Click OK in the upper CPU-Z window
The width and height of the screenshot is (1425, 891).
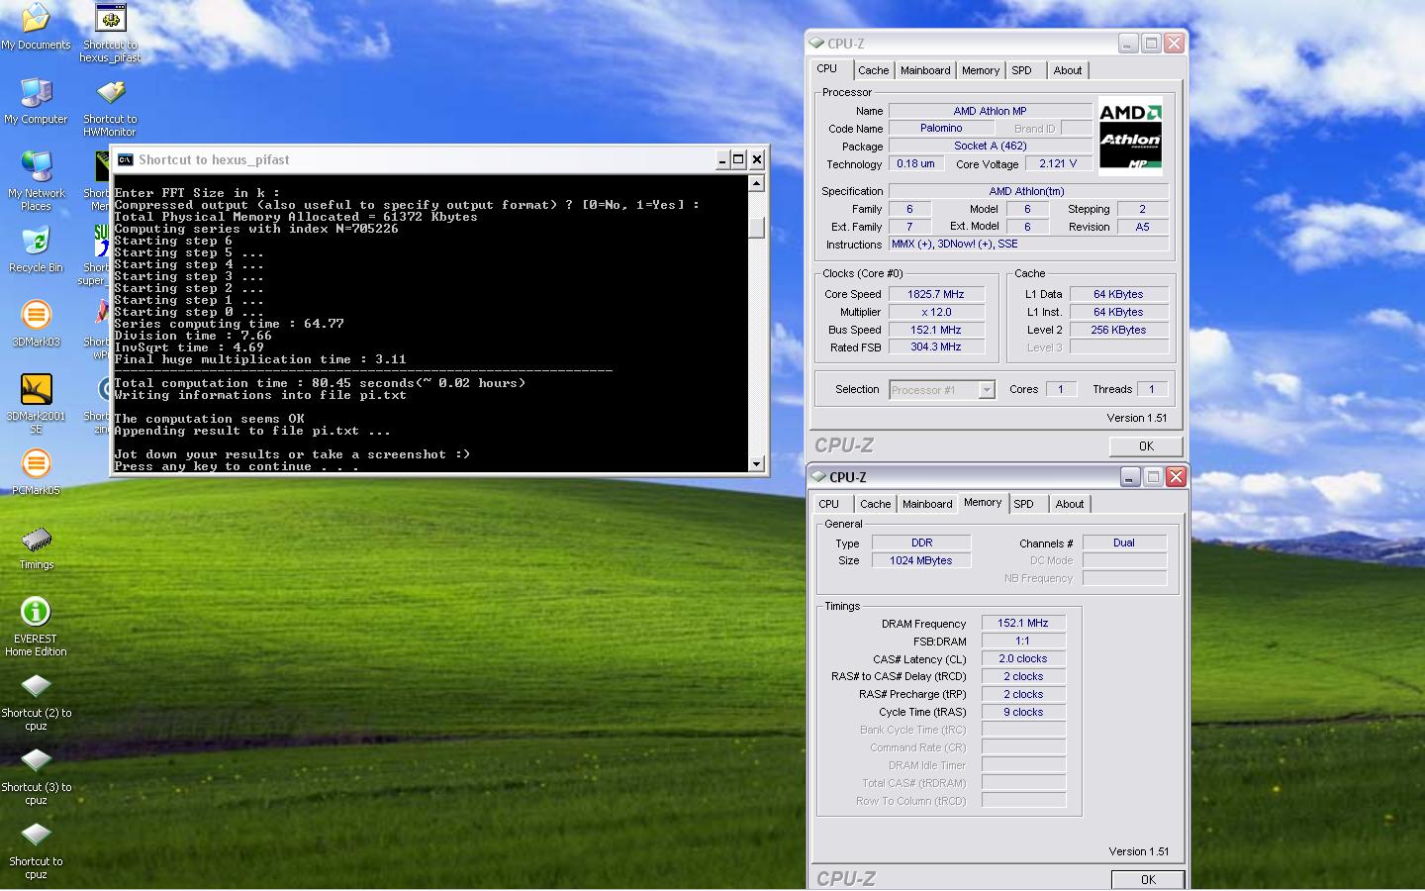point(1146,446)
